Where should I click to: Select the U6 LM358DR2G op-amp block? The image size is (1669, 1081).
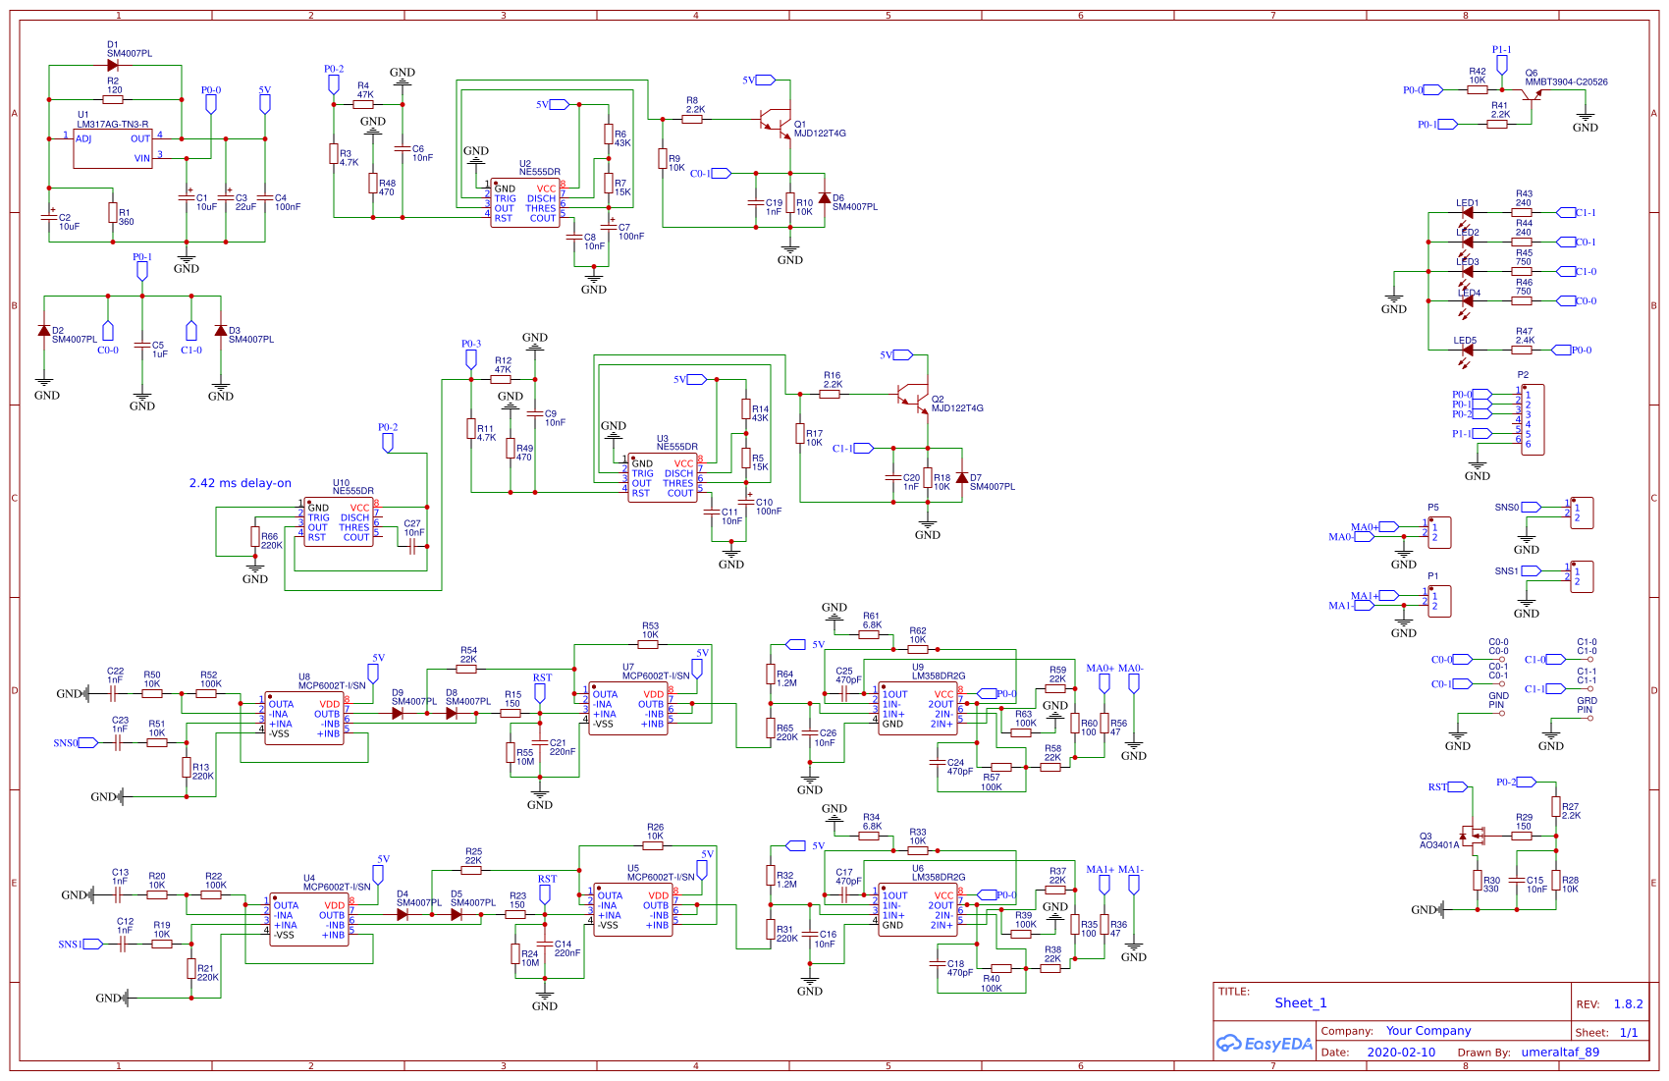(918, 909)
